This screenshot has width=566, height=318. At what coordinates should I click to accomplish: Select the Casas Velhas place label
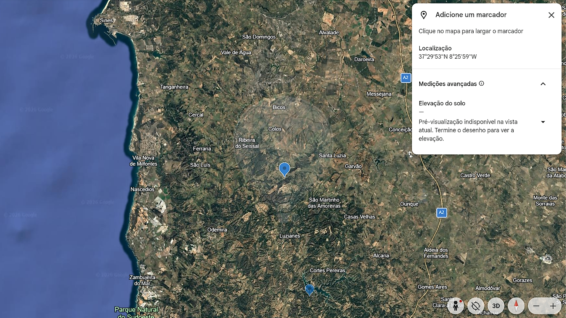(360, 217)
